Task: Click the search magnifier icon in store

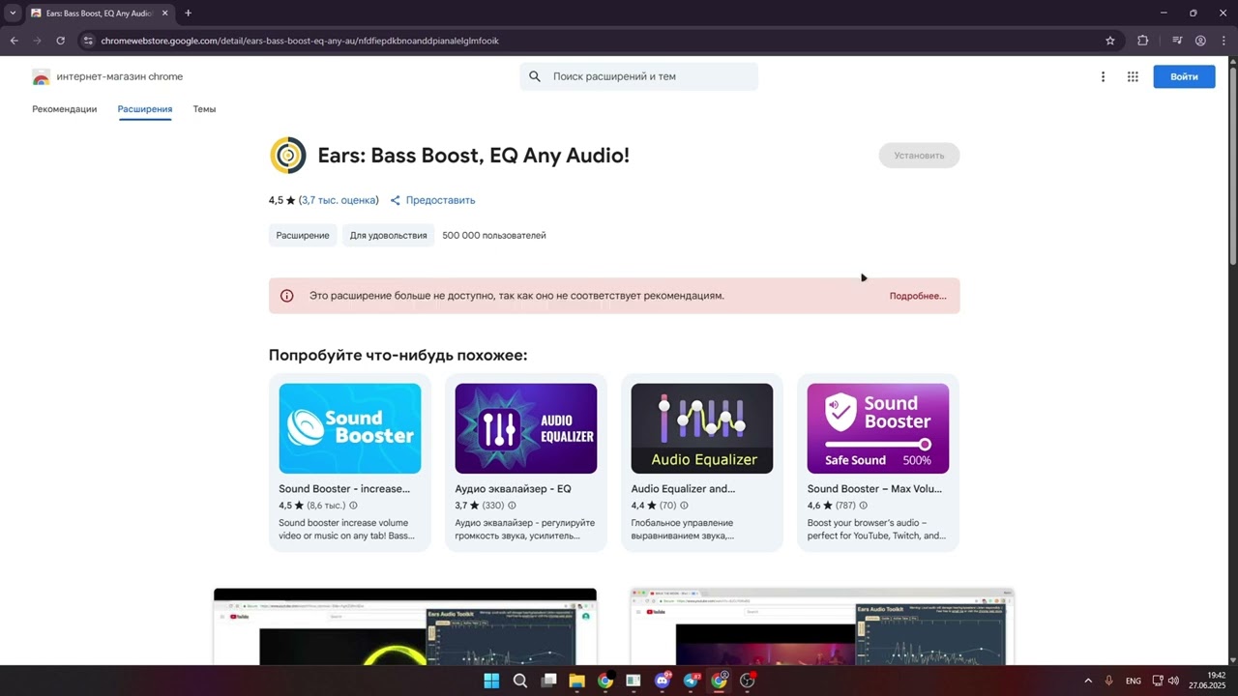Action: [535, 76]
